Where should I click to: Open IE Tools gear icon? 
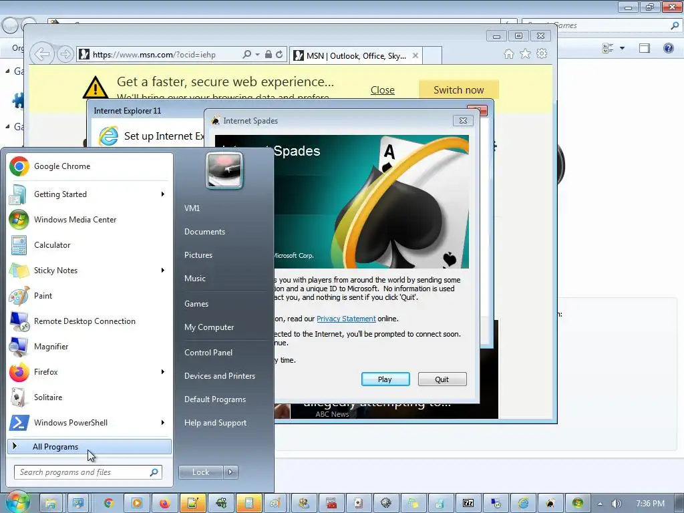[x=542, y=54]
